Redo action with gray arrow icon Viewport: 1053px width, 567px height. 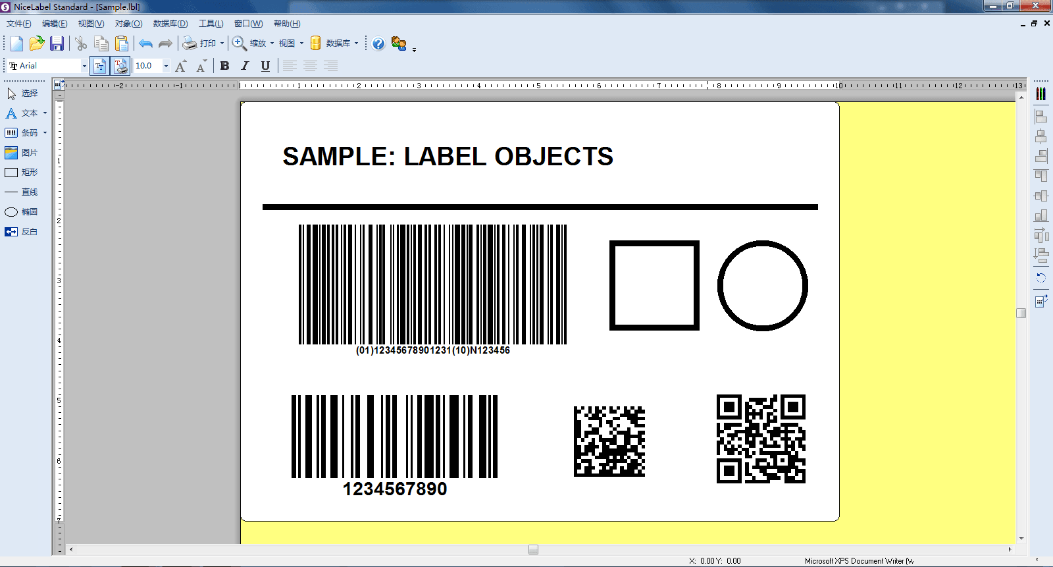coord(165,43)
